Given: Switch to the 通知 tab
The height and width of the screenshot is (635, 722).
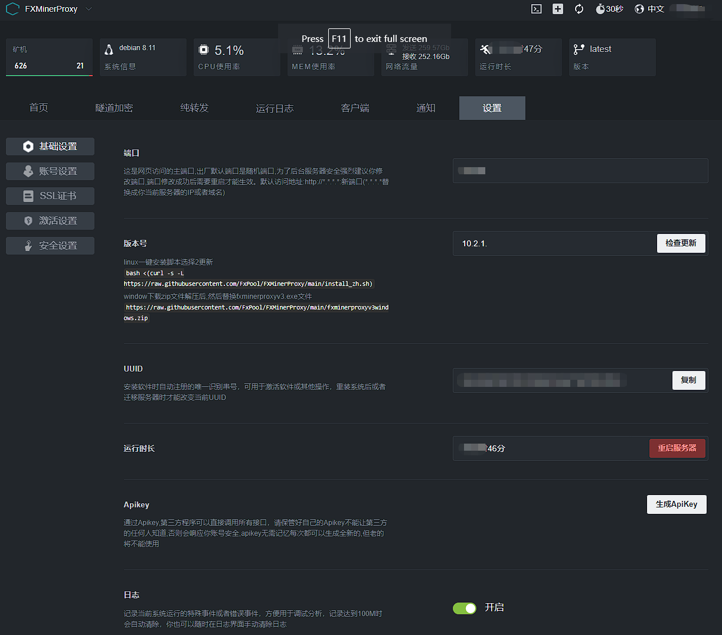Looking at the screenshot, I should point(426,108).
